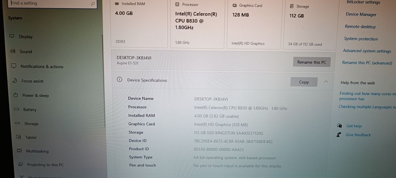Image resolution: width=396 pixels, height=178 pixels.
Task: Click the Multitasking icon in sidebar
Action: (x=19, y=151)
